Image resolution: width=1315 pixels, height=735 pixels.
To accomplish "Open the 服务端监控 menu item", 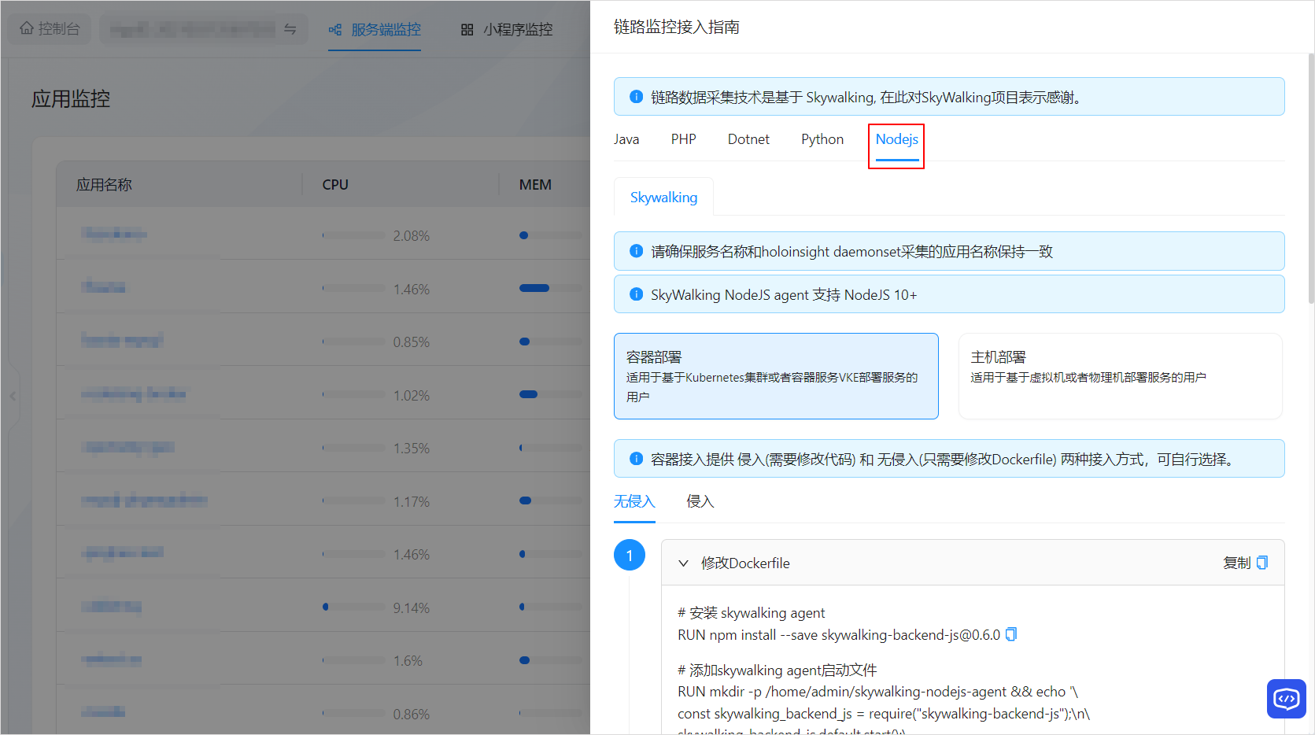I will click(x=375, y=30).
